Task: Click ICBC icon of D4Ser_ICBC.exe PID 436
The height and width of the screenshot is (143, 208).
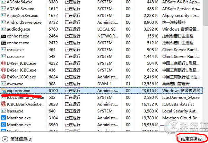Action: pos(3,70)
